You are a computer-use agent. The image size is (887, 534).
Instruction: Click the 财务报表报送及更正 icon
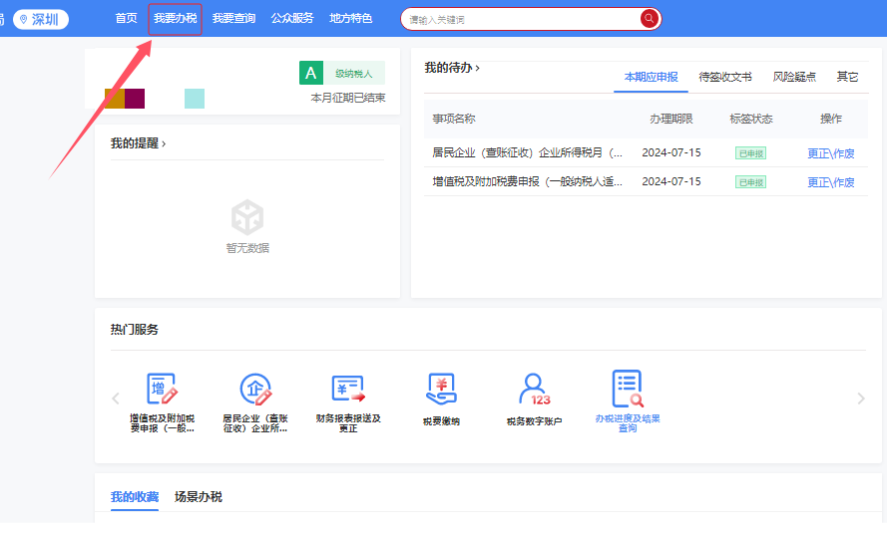point(348,391)
